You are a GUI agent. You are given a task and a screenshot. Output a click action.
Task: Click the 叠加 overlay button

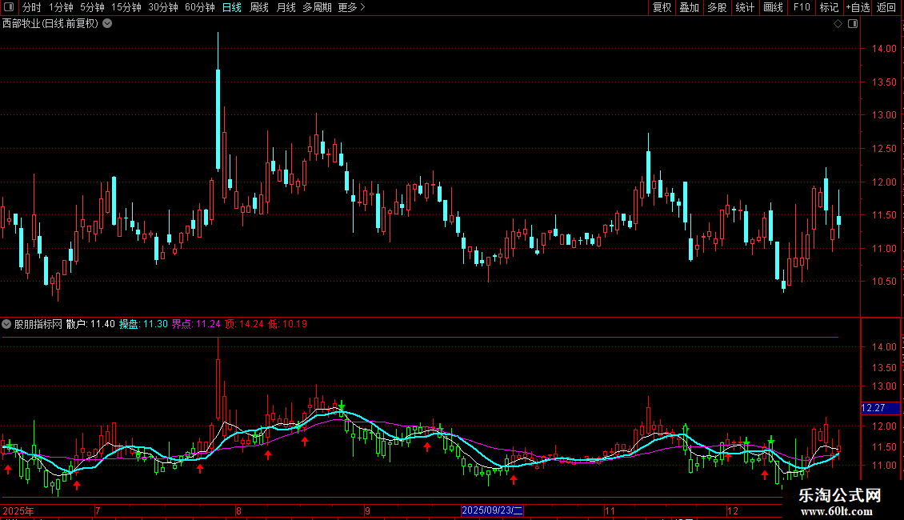690,7
